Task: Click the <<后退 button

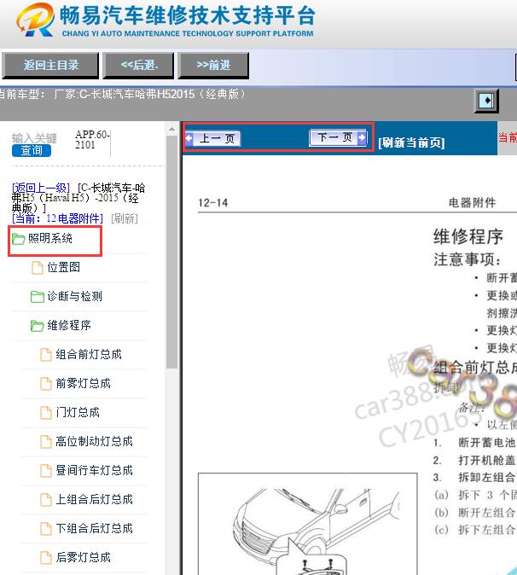Action: pyautogui.click(x=138, y=66)
